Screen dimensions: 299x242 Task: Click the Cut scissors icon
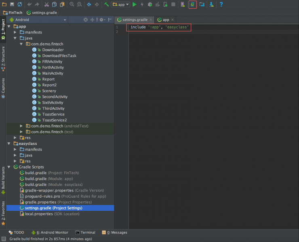coord(47,4)
